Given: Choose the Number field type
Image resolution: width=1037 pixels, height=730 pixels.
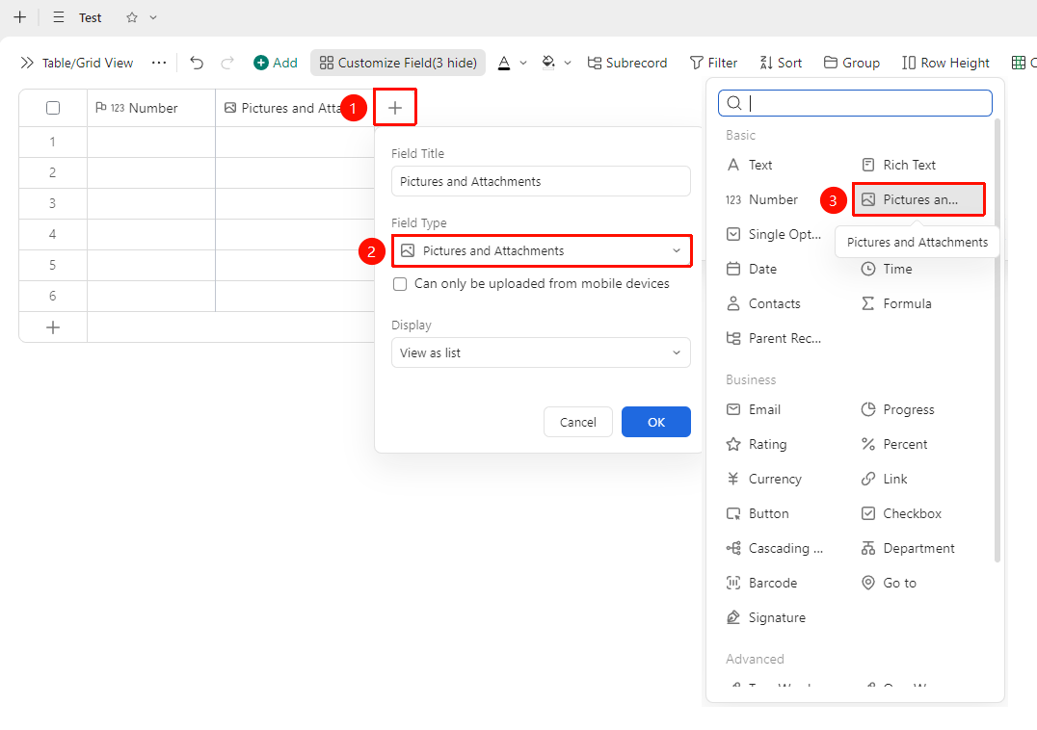Looking at the screenshot, I should [762, 199].
